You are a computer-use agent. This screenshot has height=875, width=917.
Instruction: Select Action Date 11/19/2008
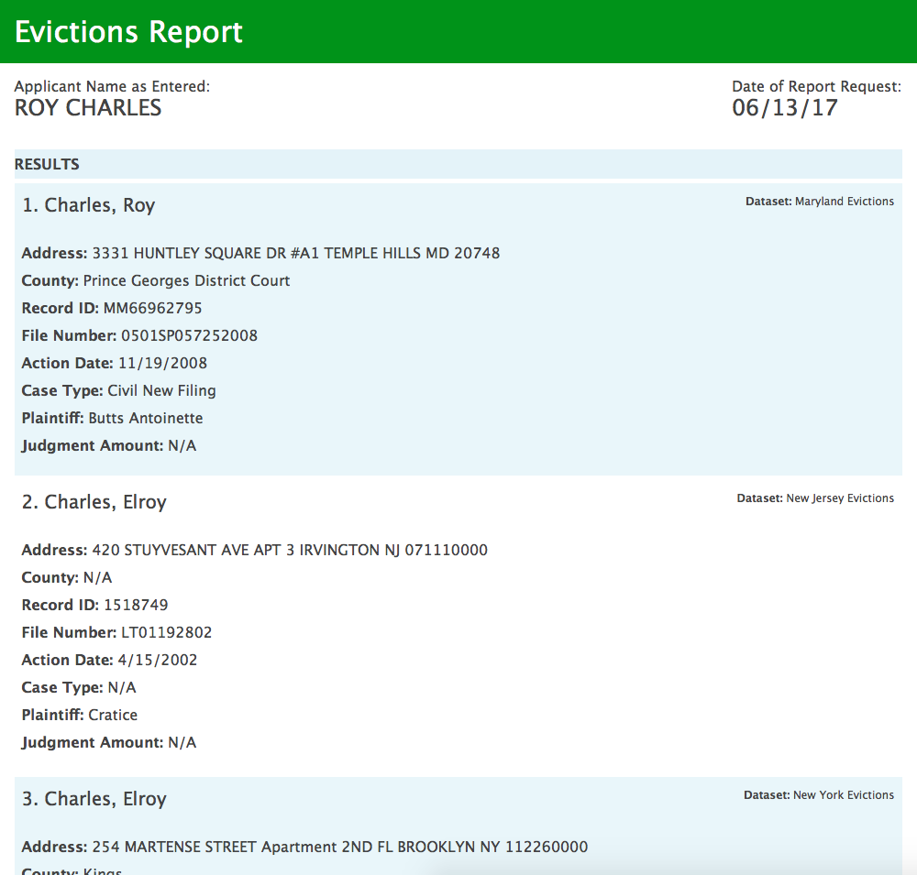coord(115,363)
